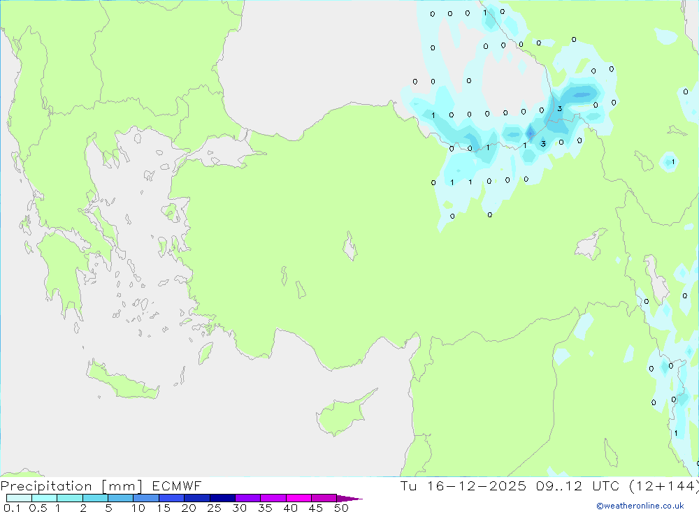Choose the 10–15 mm legend color swatch
The image size is (699, 512).
(x=146, y=498)
